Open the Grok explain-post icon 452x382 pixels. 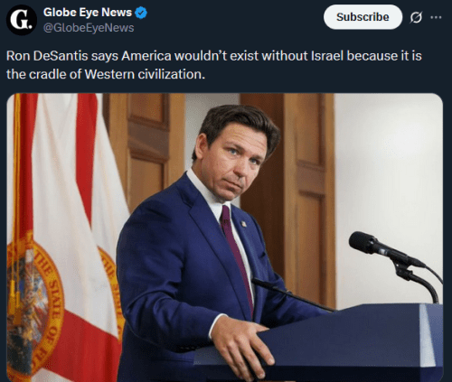pyautogui.click(x=416, y=17)
